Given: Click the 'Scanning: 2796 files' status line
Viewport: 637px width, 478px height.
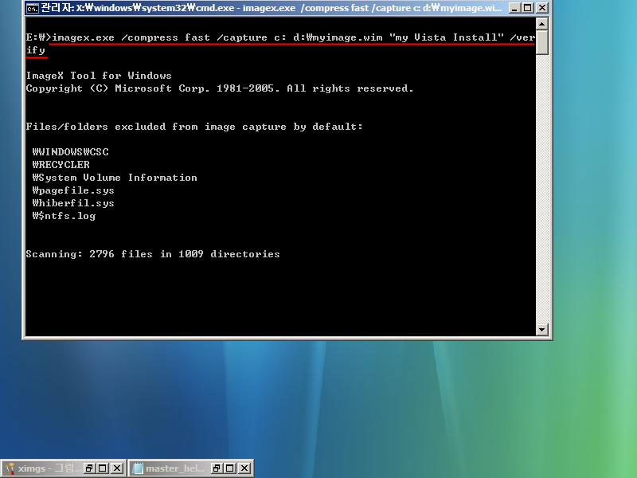Looking at the screenshot, I should [153, 254].
